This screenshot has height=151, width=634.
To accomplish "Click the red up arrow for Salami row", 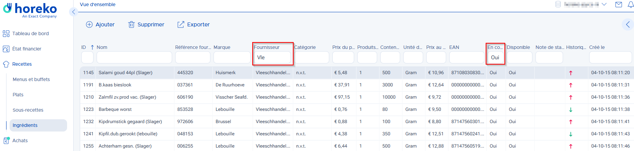I will click(571, 73).
